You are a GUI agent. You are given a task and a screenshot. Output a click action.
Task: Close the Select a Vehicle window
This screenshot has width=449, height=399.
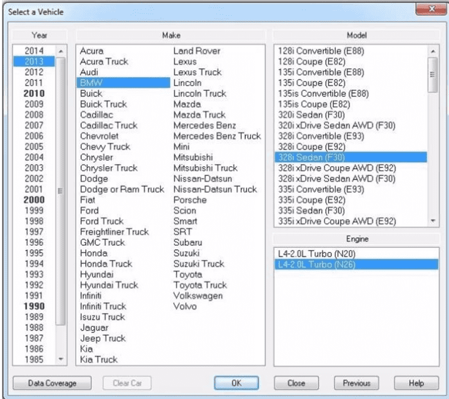[432, 9]
